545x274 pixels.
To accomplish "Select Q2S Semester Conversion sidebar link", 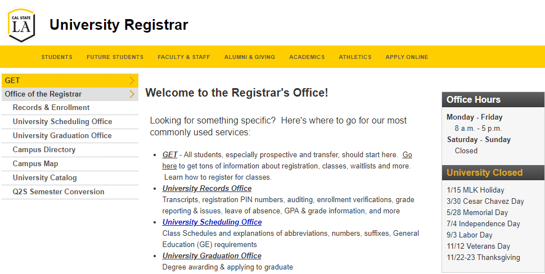I will 58,192.
